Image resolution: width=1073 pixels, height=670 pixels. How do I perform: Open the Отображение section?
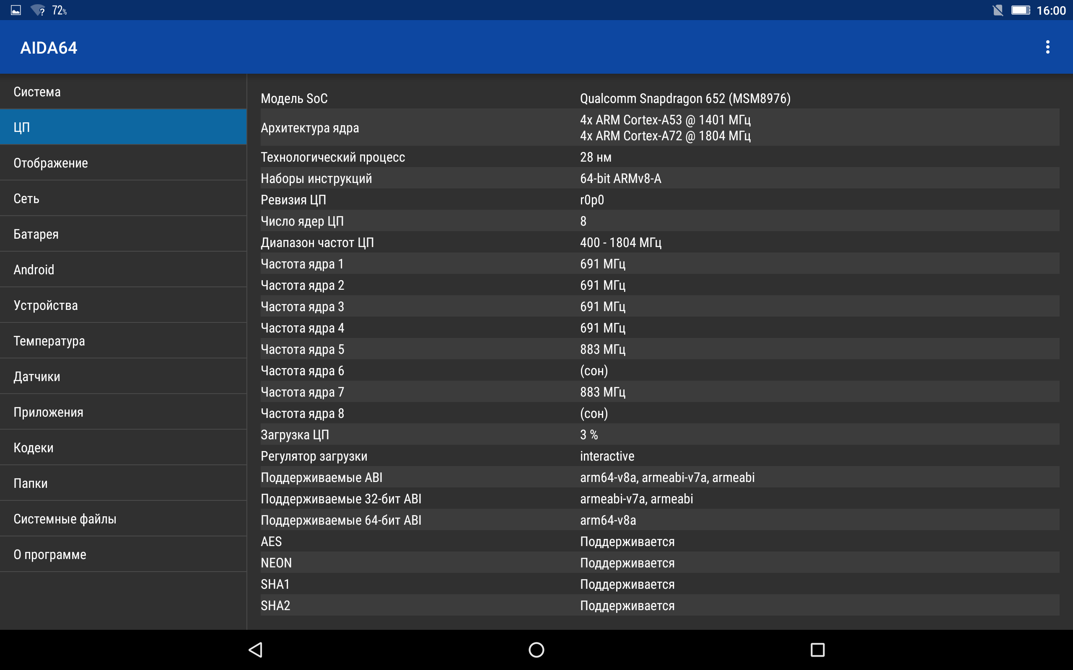coord(123,162)
